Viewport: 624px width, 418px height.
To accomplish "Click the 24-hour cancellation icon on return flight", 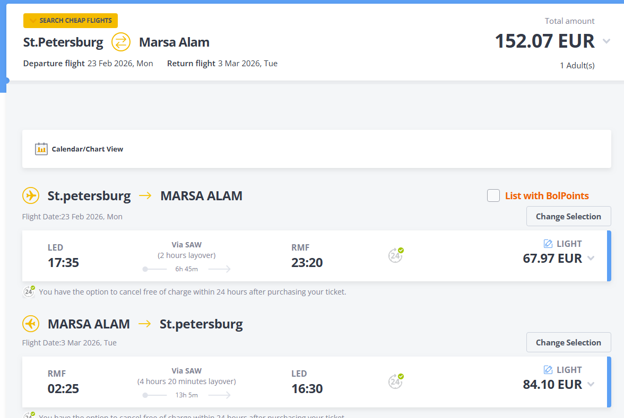I will 395,381.
